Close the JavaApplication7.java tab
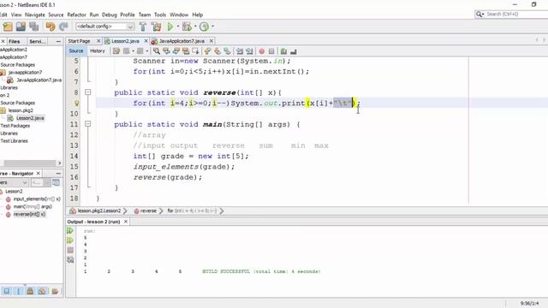This screenshot has height=308, width=548. (211, 41)
